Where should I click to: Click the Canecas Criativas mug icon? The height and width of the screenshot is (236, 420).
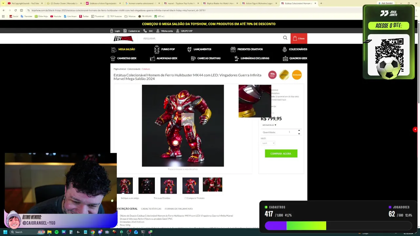pos(193,58)
